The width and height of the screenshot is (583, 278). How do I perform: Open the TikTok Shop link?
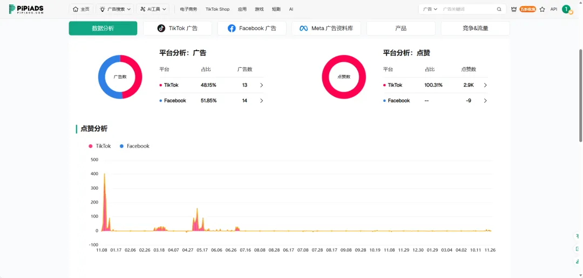click(218, 9)
